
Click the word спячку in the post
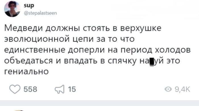coord(122,61)
